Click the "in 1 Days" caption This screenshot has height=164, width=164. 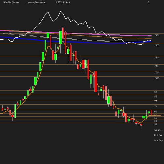pos(158,140)
